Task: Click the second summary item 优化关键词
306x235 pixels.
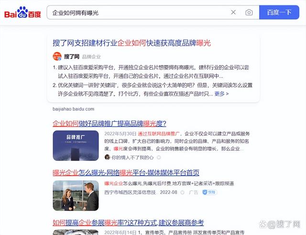Action: pos(153,89)
